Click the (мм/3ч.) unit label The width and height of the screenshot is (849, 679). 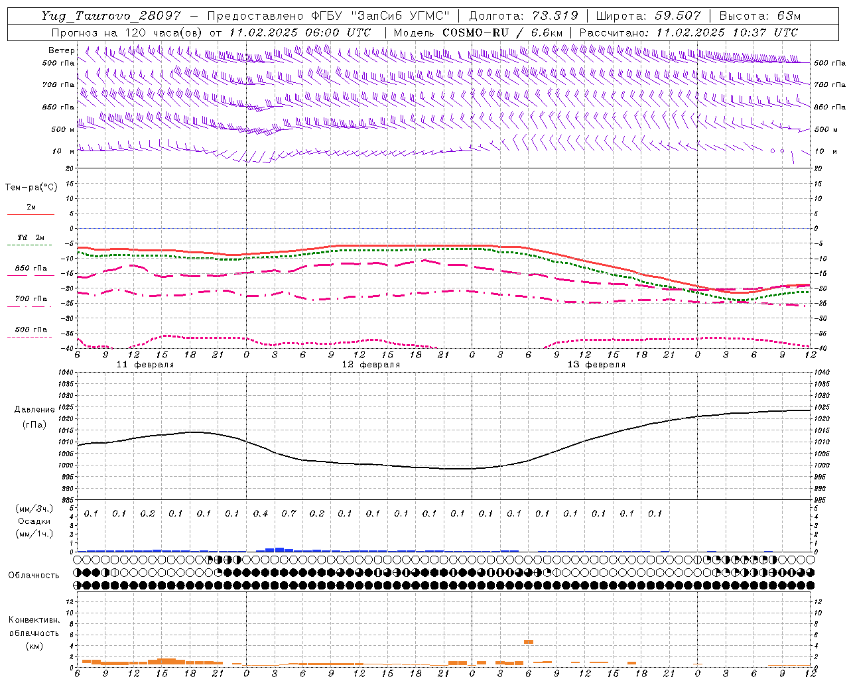pyautogui.click(x=34, y=509)
